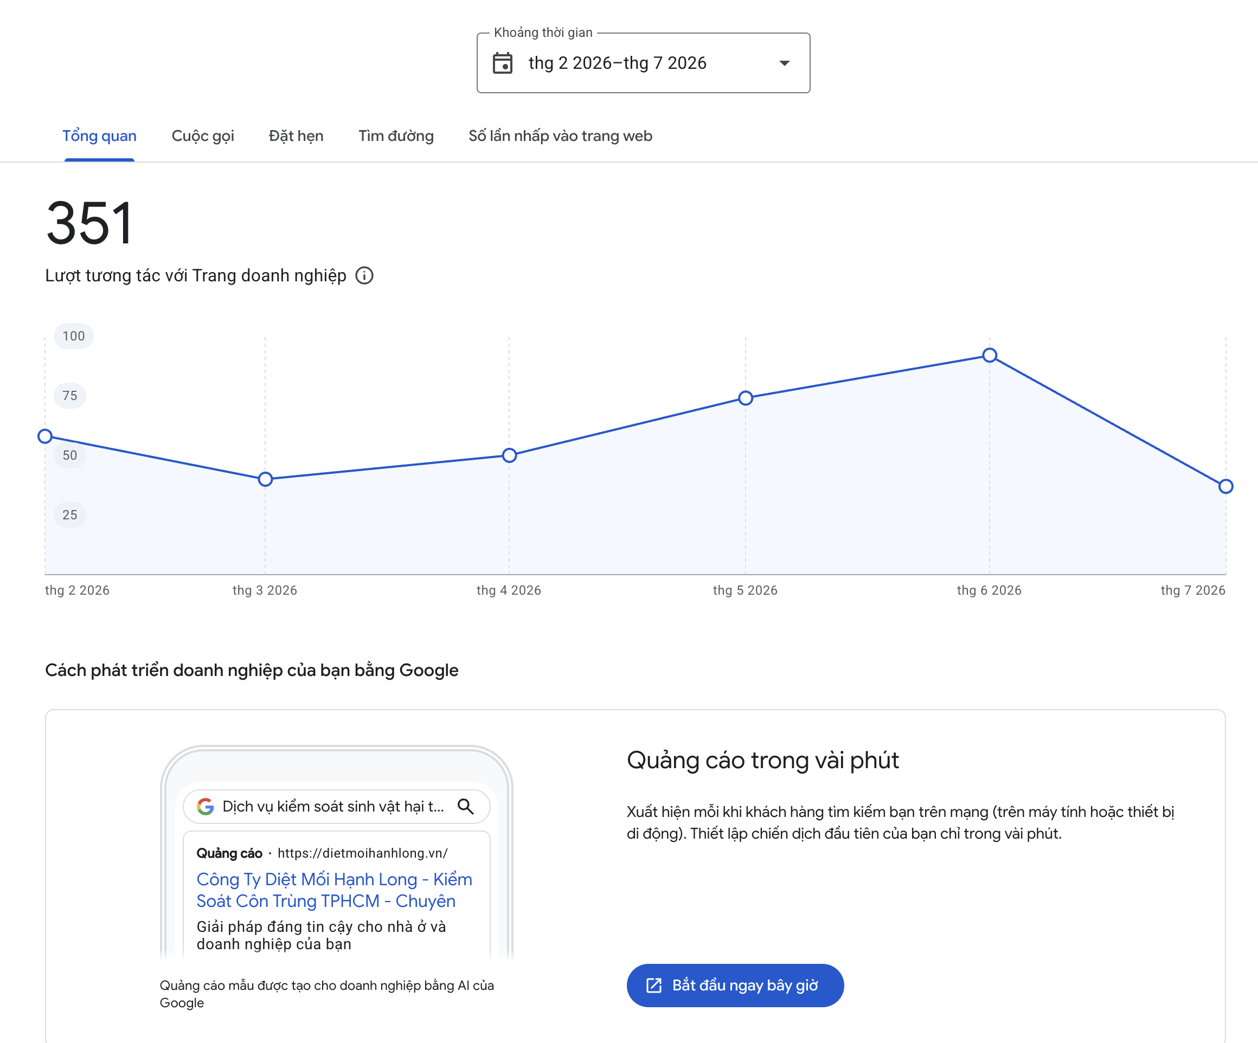Screen dimensions: 1258x1043
Task: Click the sample search query text
Action: coord(333,807)
